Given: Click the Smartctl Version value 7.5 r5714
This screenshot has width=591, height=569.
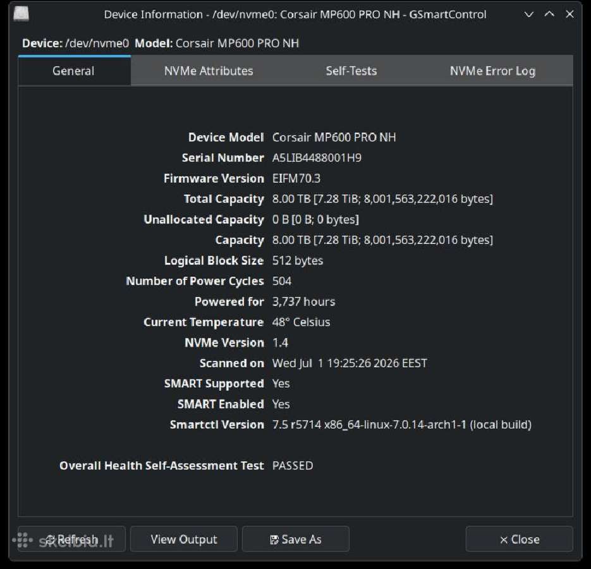Looking at the screenshot, I should (402, 425).
